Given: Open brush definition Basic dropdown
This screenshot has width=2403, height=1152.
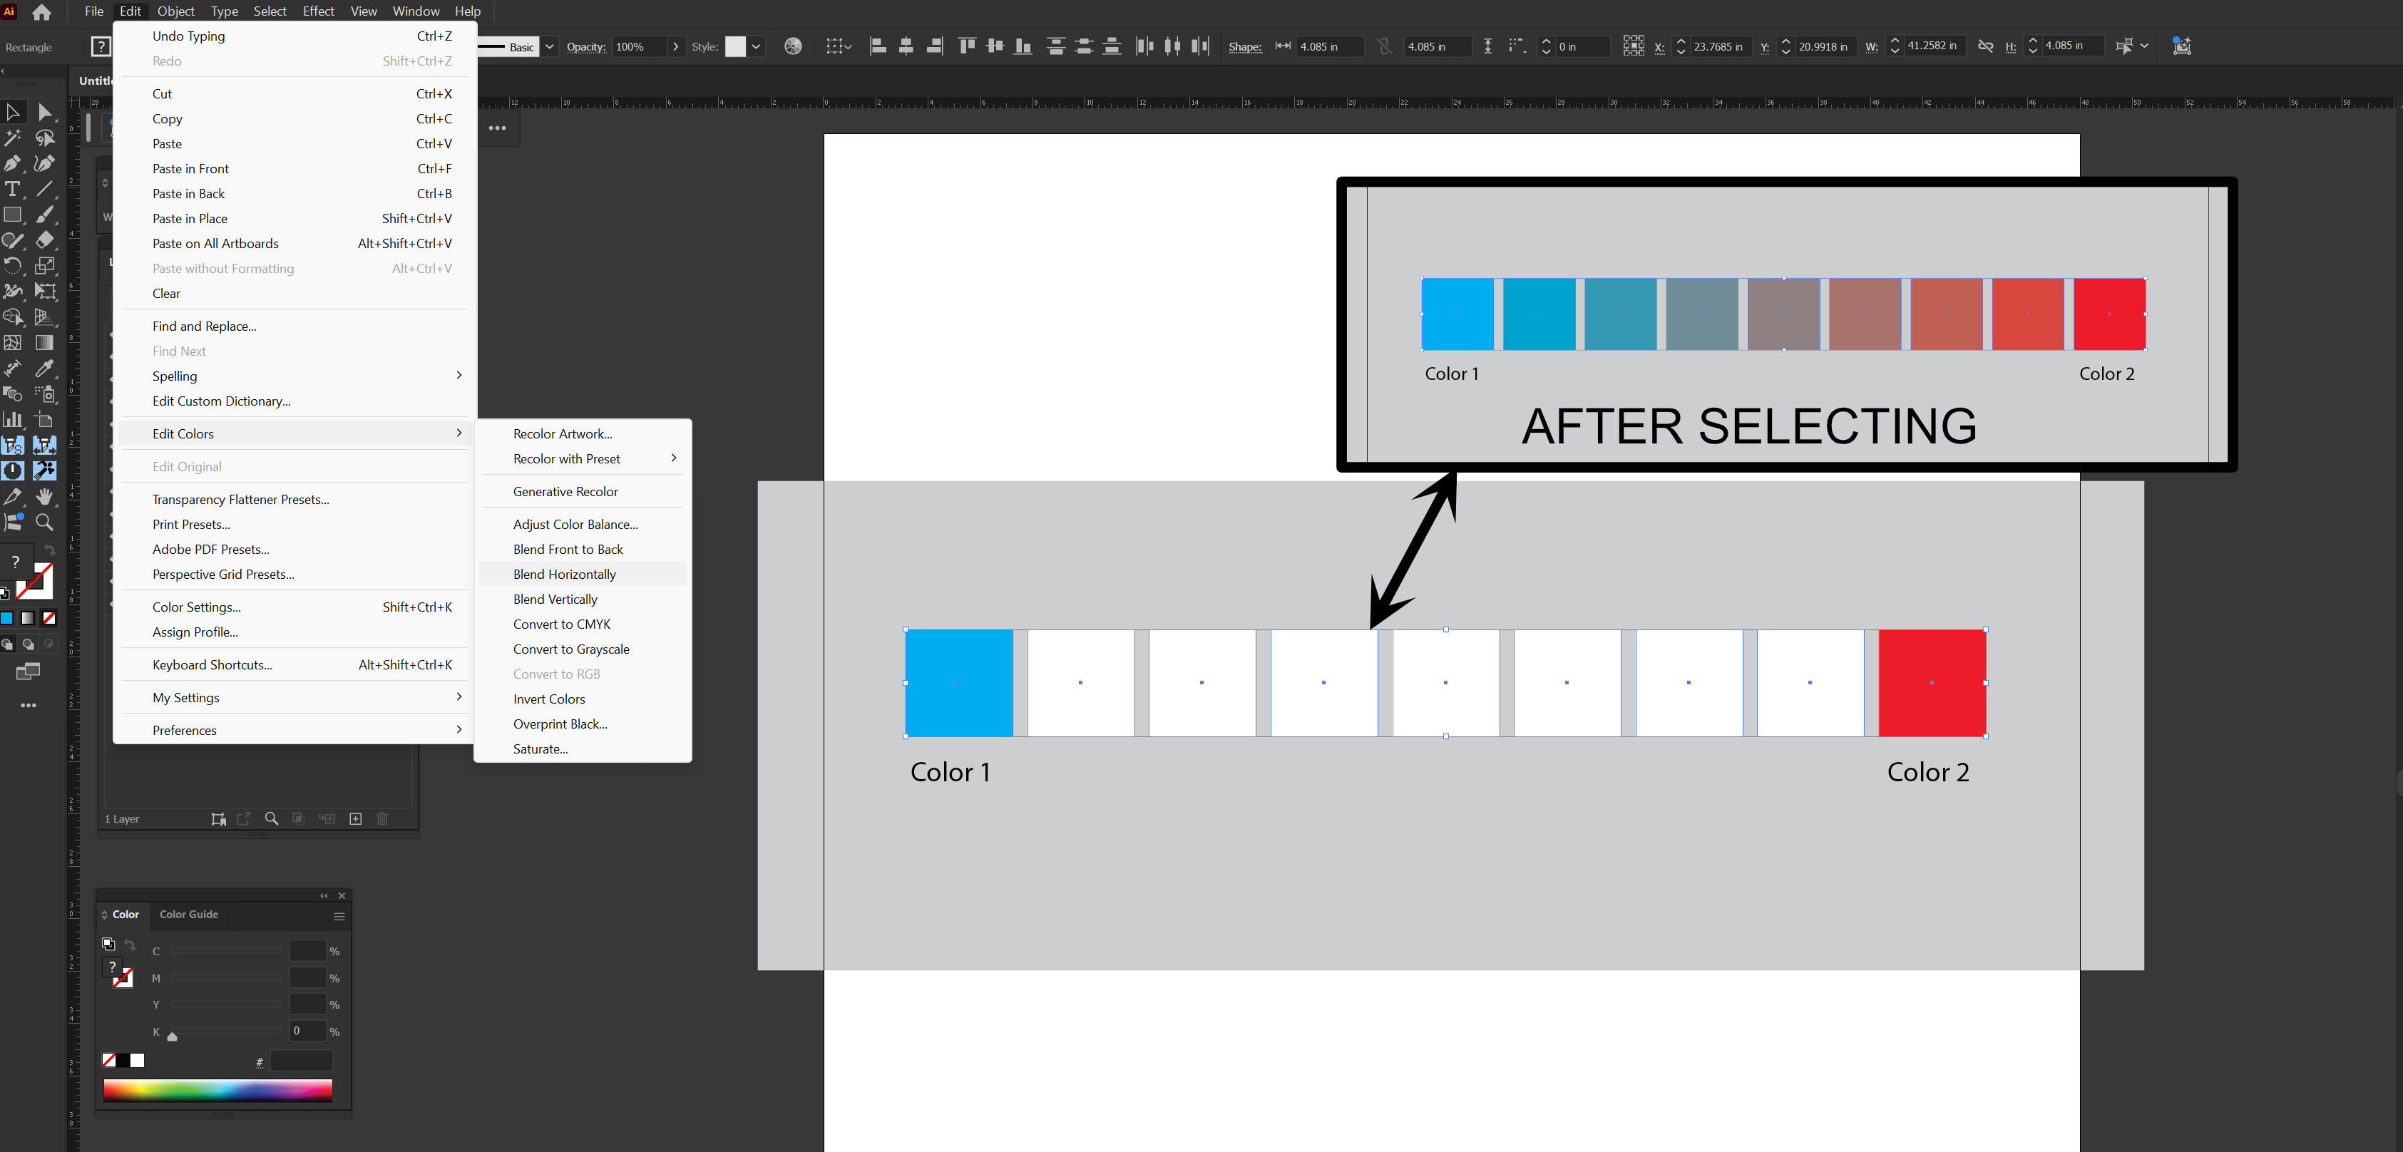Looking at the screenshot, I should pyautogui.click(x=550, y=46).
